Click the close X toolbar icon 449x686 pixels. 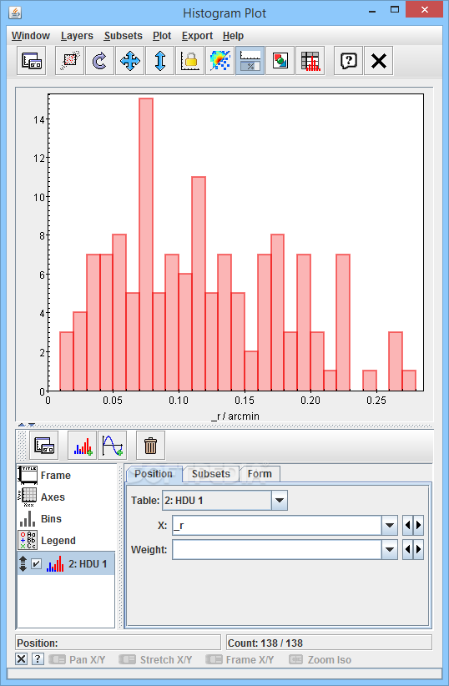pyautogui.click(x=379, y=61)
